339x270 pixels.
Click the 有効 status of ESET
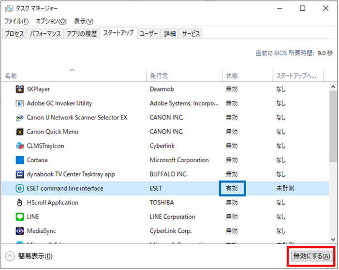tap(232, 188)
